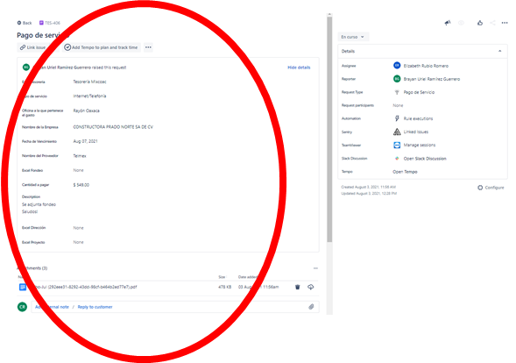Click Open Tempo
516x363 pixels.
point(405,172)
